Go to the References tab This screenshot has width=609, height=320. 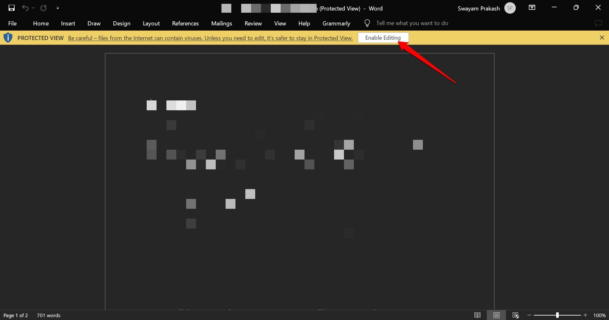185,23
